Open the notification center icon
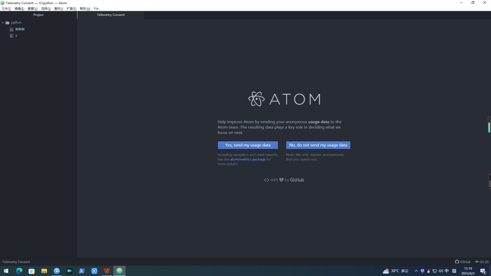This screenshot has height=276, width=491. coord(483,271)
